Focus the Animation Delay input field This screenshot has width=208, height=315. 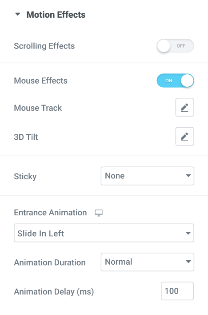(x=177, y=291)
